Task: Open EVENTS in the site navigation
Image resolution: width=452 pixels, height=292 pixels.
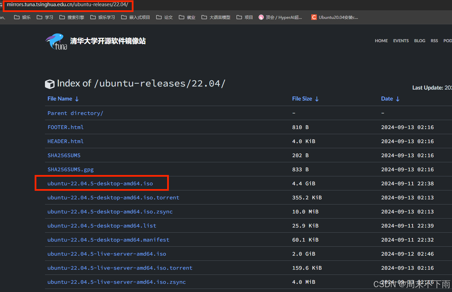Action: 401,40
